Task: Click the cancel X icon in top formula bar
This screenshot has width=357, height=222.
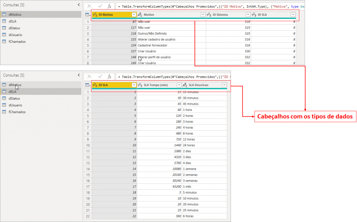Action: coord(90,6)
